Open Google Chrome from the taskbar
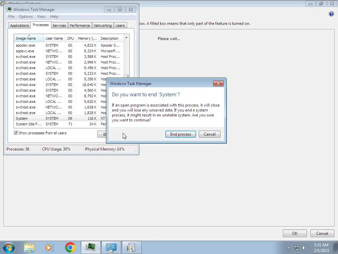Image resolution: width=338 pixels, height=254 pixels. coord(70,247)
